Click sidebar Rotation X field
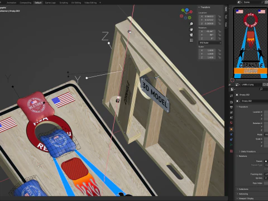This screenshot has height=201, width=268. coord(207,31)
